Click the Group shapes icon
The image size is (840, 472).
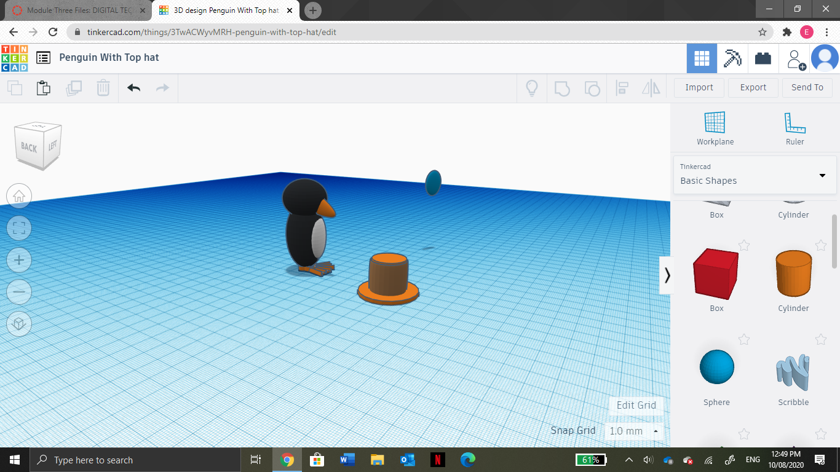pyautogui.click(x=562, y=88)
